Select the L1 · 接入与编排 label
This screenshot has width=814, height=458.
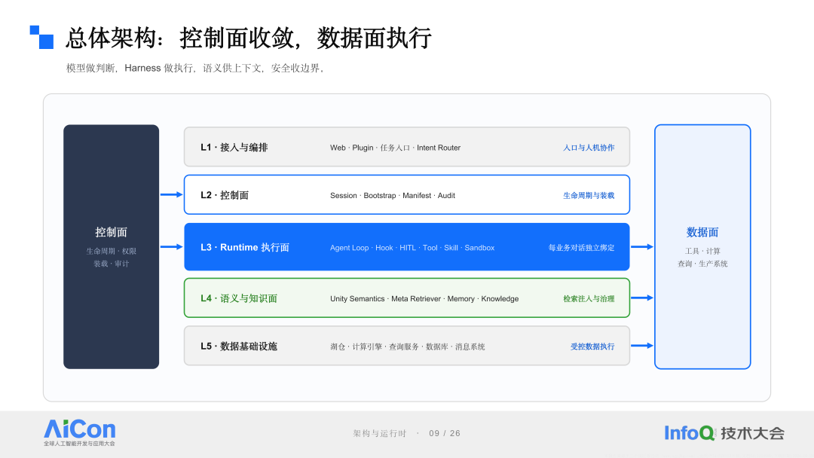(234, 148)
